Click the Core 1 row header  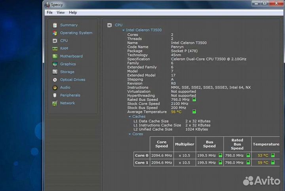[142, 163]
